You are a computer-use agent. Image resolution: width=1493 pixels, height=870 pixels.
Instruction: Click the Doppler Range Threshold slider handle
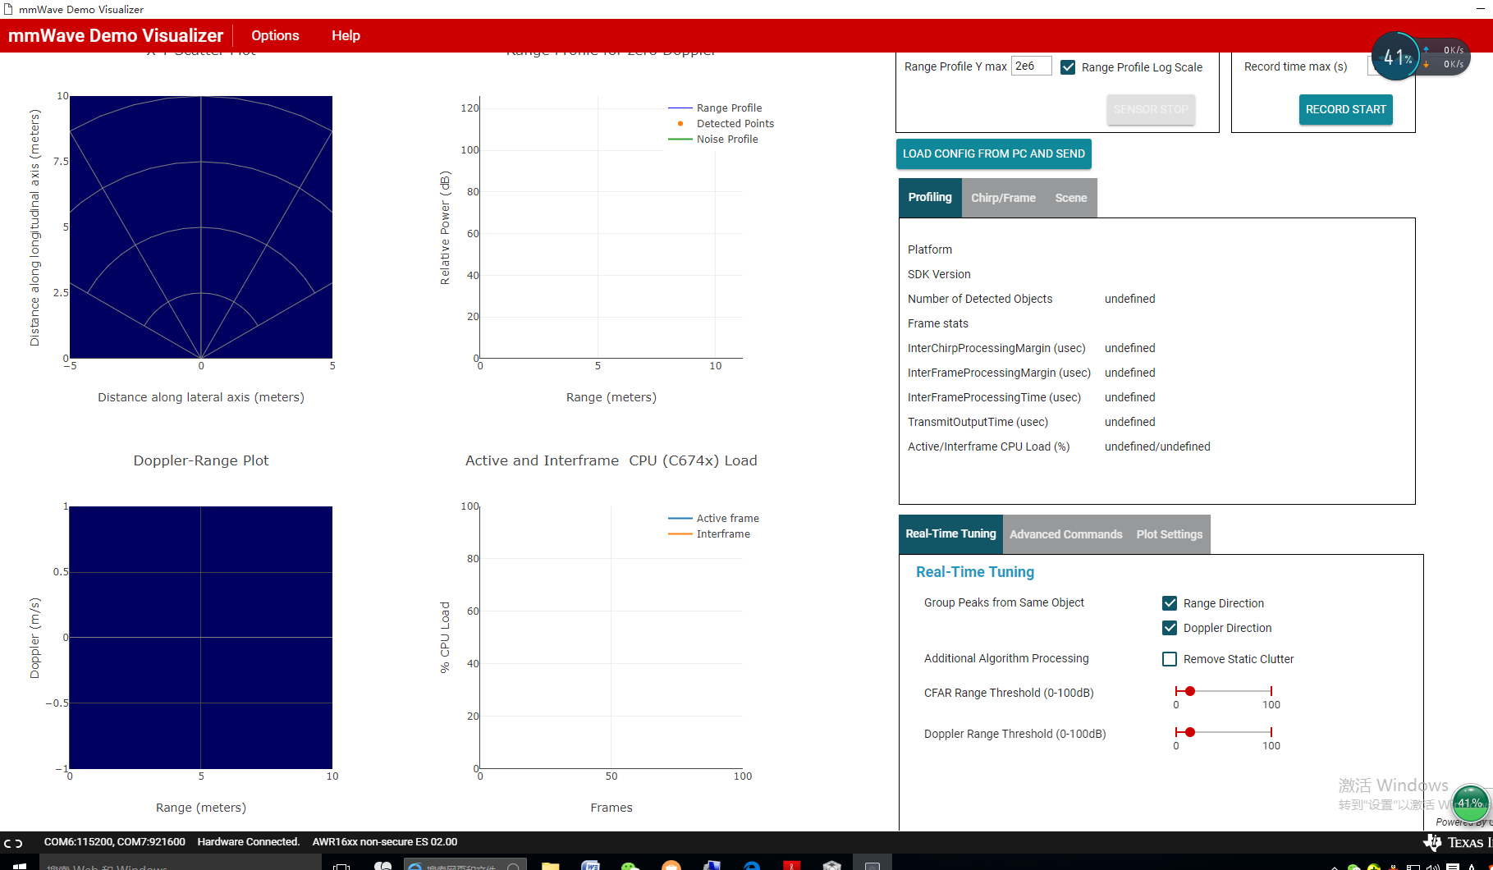tap(1190, 732)
